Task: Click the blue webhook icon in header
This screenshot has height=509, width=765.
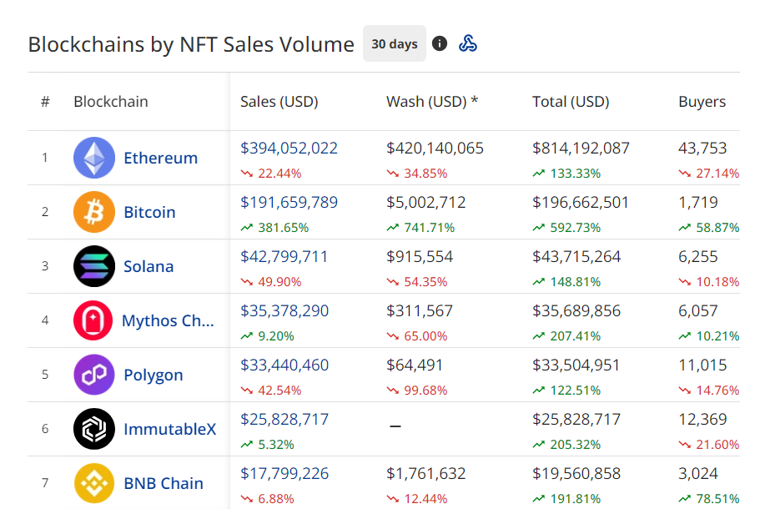Action: click(468, 43)
